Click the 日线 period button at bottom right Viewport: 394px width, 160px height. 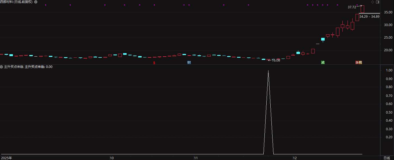point(387,158)
